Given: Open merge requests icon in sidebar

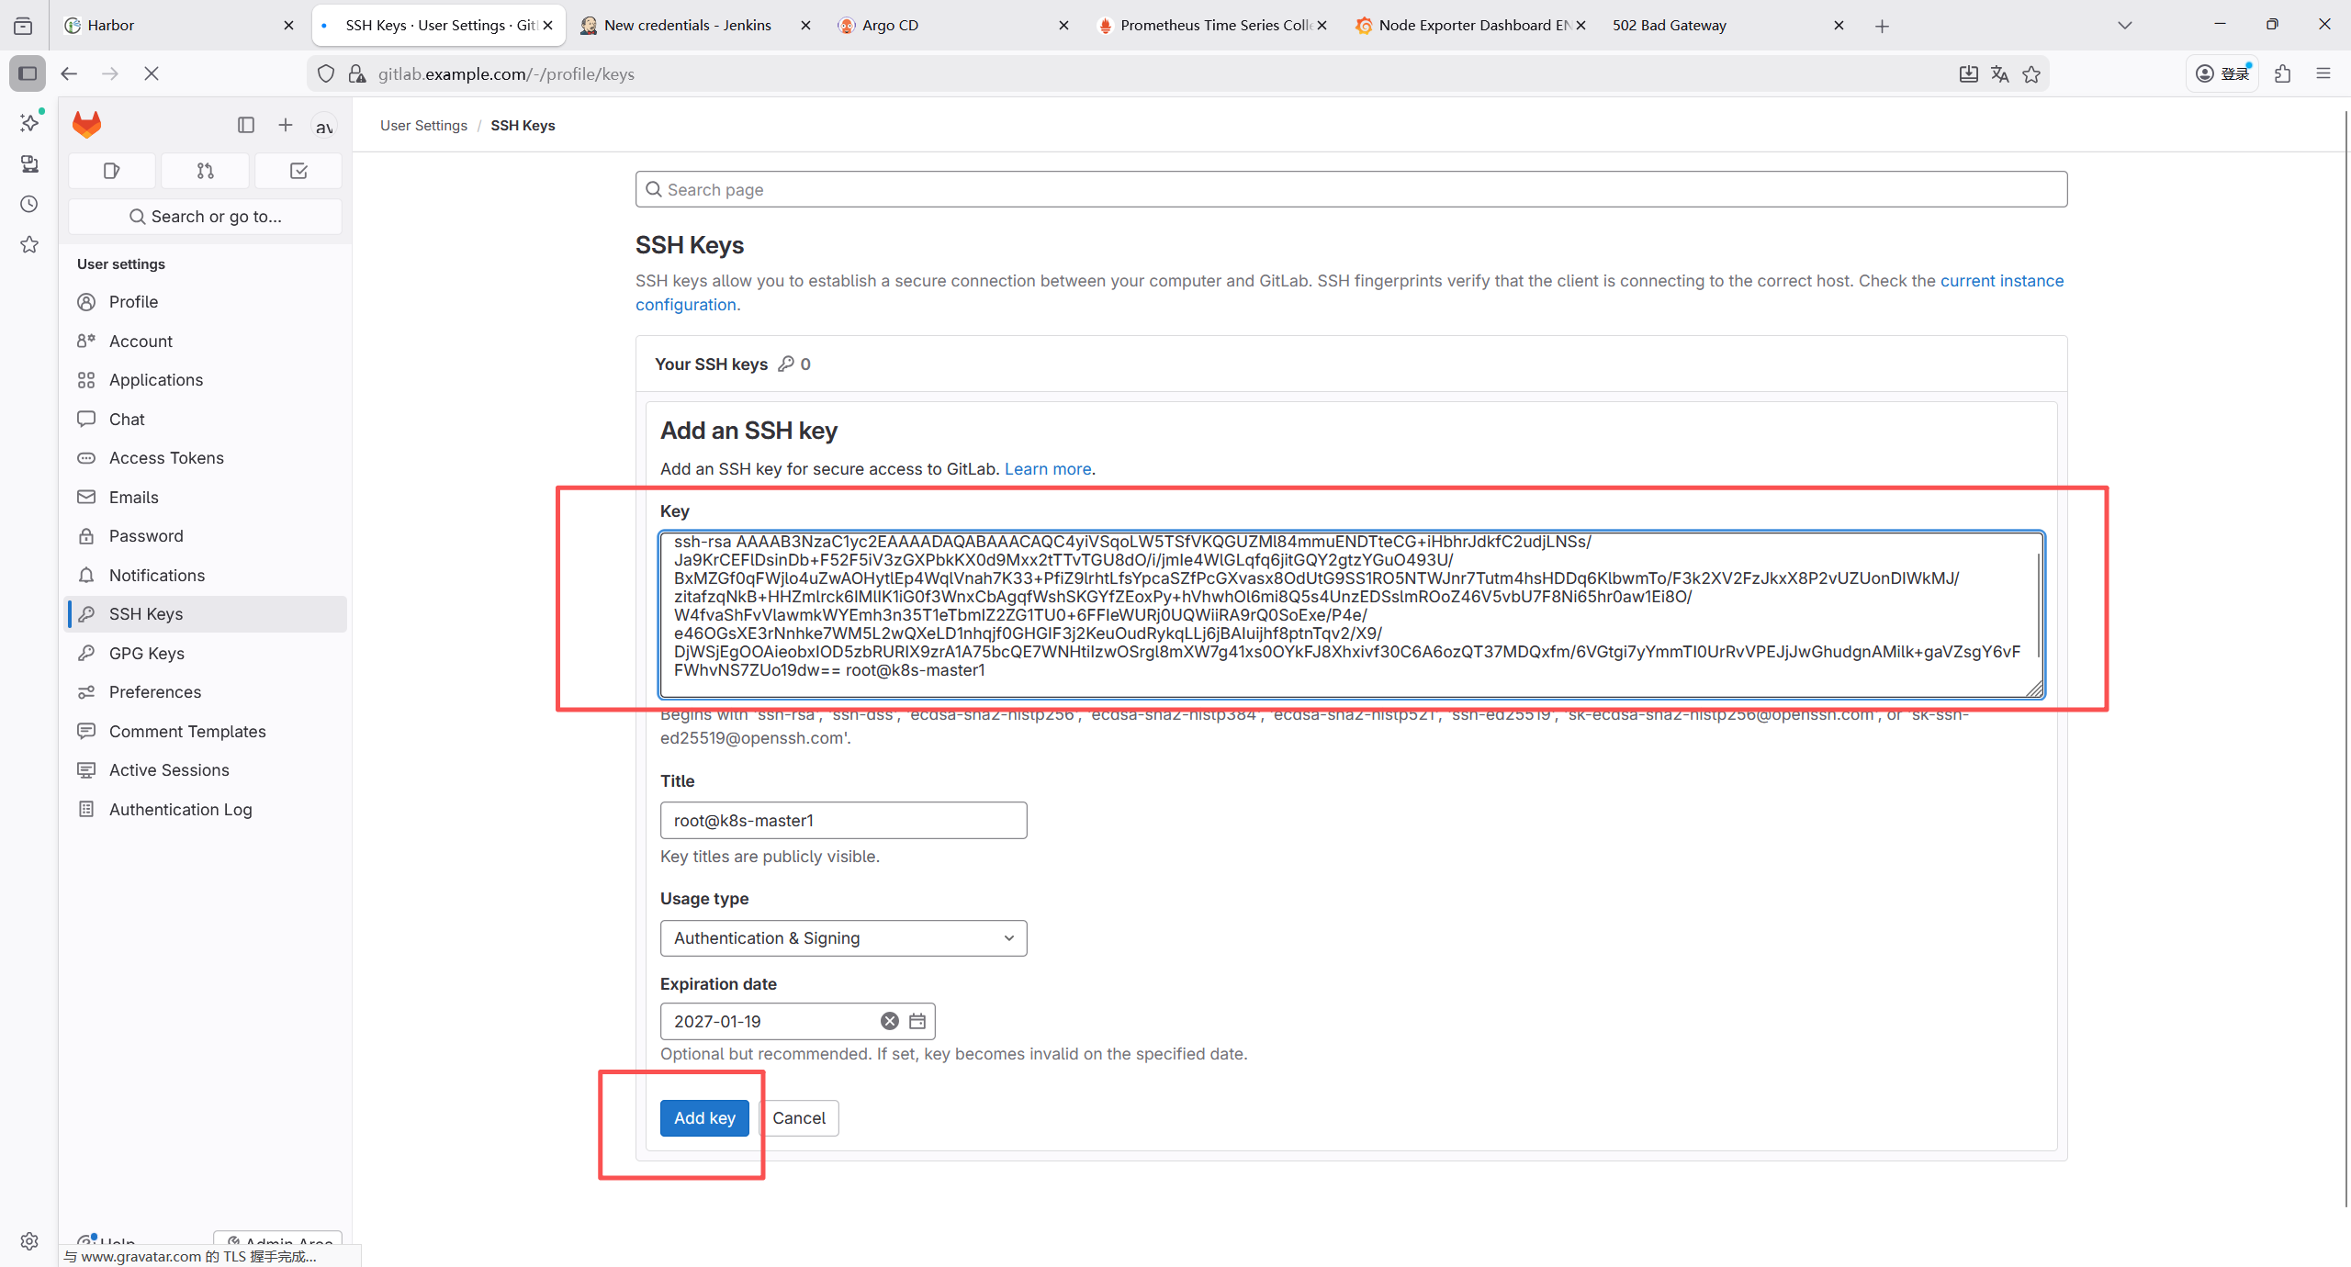Looking at the screenshot, I should tap(205, 171).
